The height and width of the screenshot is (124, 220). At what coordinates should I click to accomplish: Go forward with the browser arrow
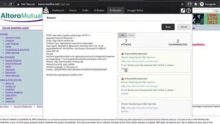tap(4, 4)
